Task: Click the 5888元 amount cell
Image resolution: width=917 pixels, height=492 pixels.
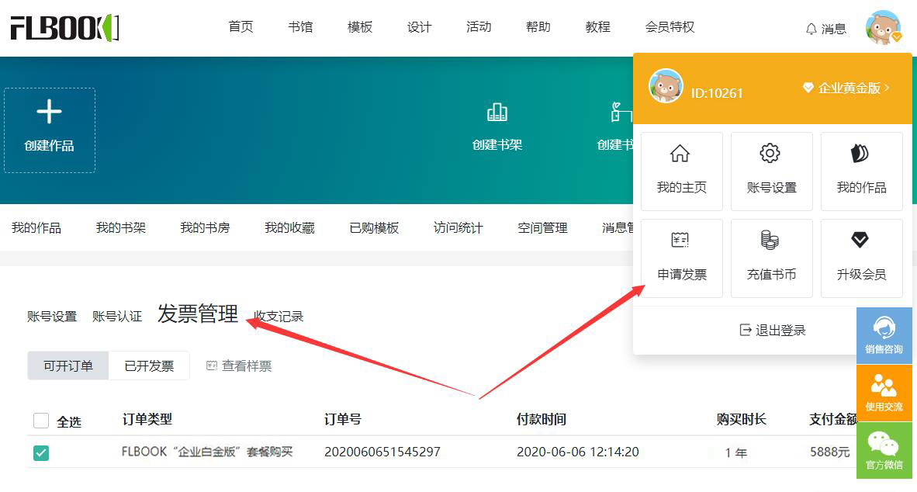Action: pyautogui.click(x=829, y=452)
